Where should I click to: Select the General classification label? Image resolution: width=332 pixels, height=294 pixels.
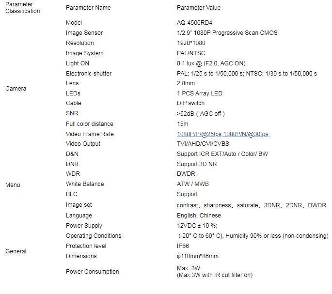tap(16, 251)
